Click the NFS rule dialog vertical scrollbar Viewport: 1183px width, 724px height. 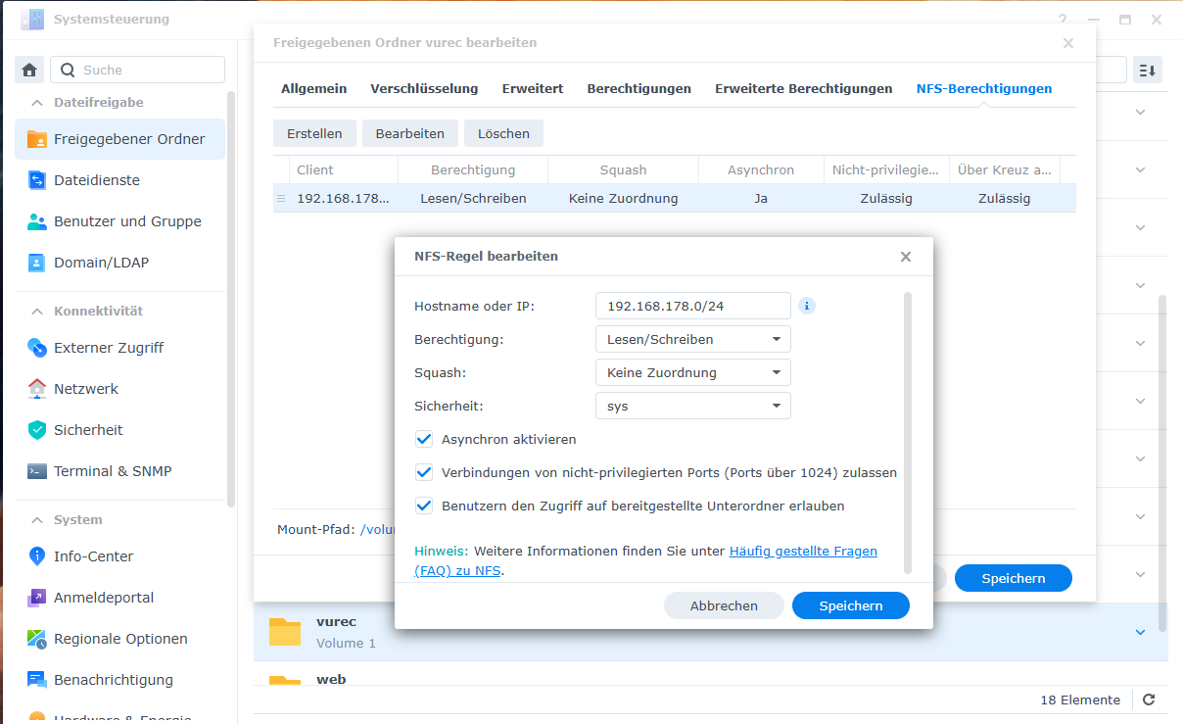907,431
